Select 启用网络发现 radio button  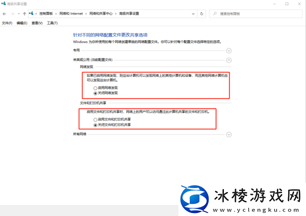95,88
